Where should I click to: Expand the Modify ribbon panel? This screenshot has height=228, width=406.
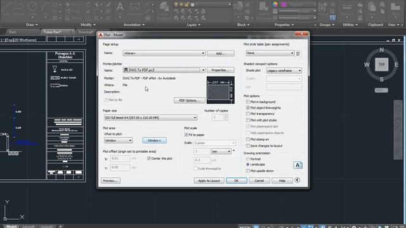point(88,25)
